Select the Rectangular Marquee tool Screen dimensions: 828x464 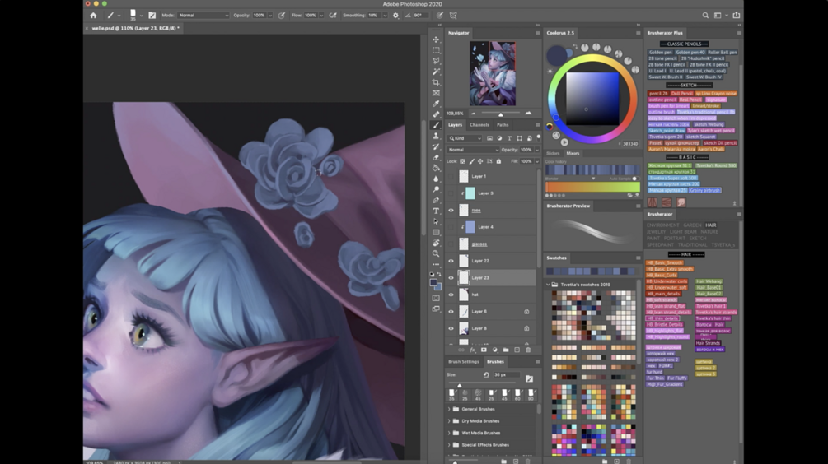(x=436, y=50)
